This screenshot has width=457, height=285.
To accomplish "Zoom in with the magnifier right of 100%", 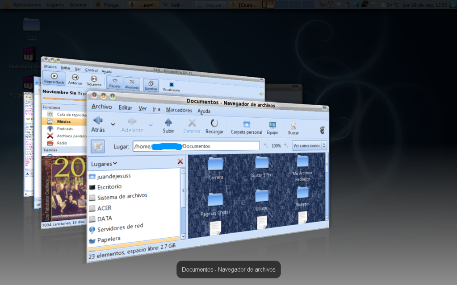I will tap(286, 145).
